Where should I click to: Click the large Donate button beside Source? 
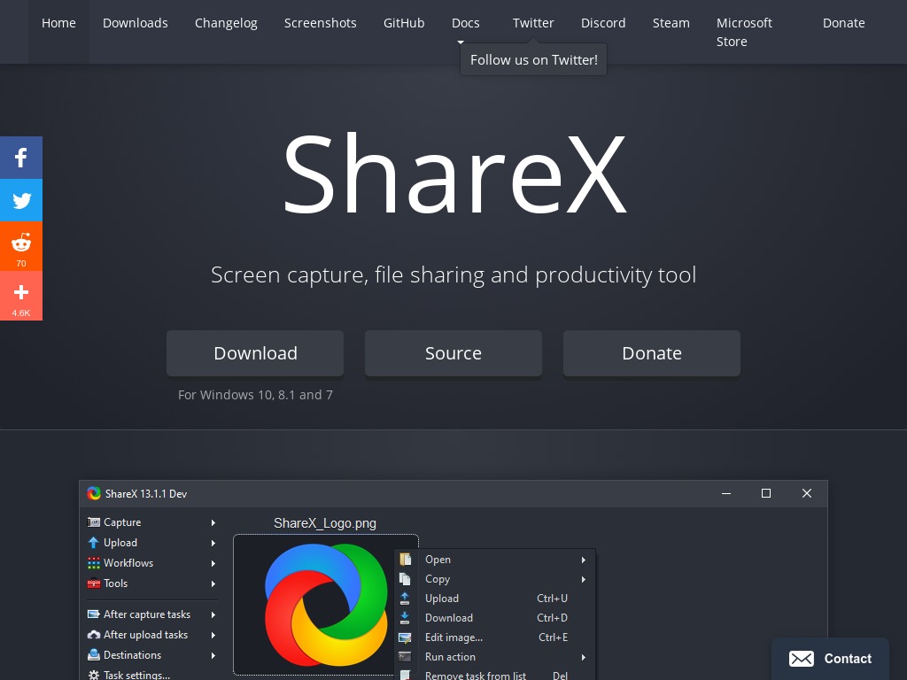(x=652, y=353)
